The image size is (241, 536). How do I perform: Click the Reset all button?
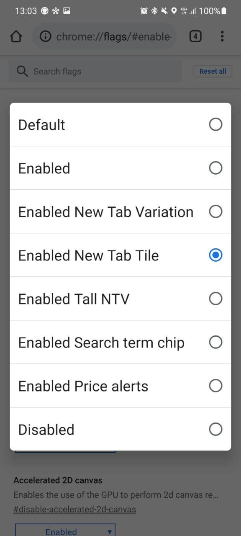[x=213, y=71]
